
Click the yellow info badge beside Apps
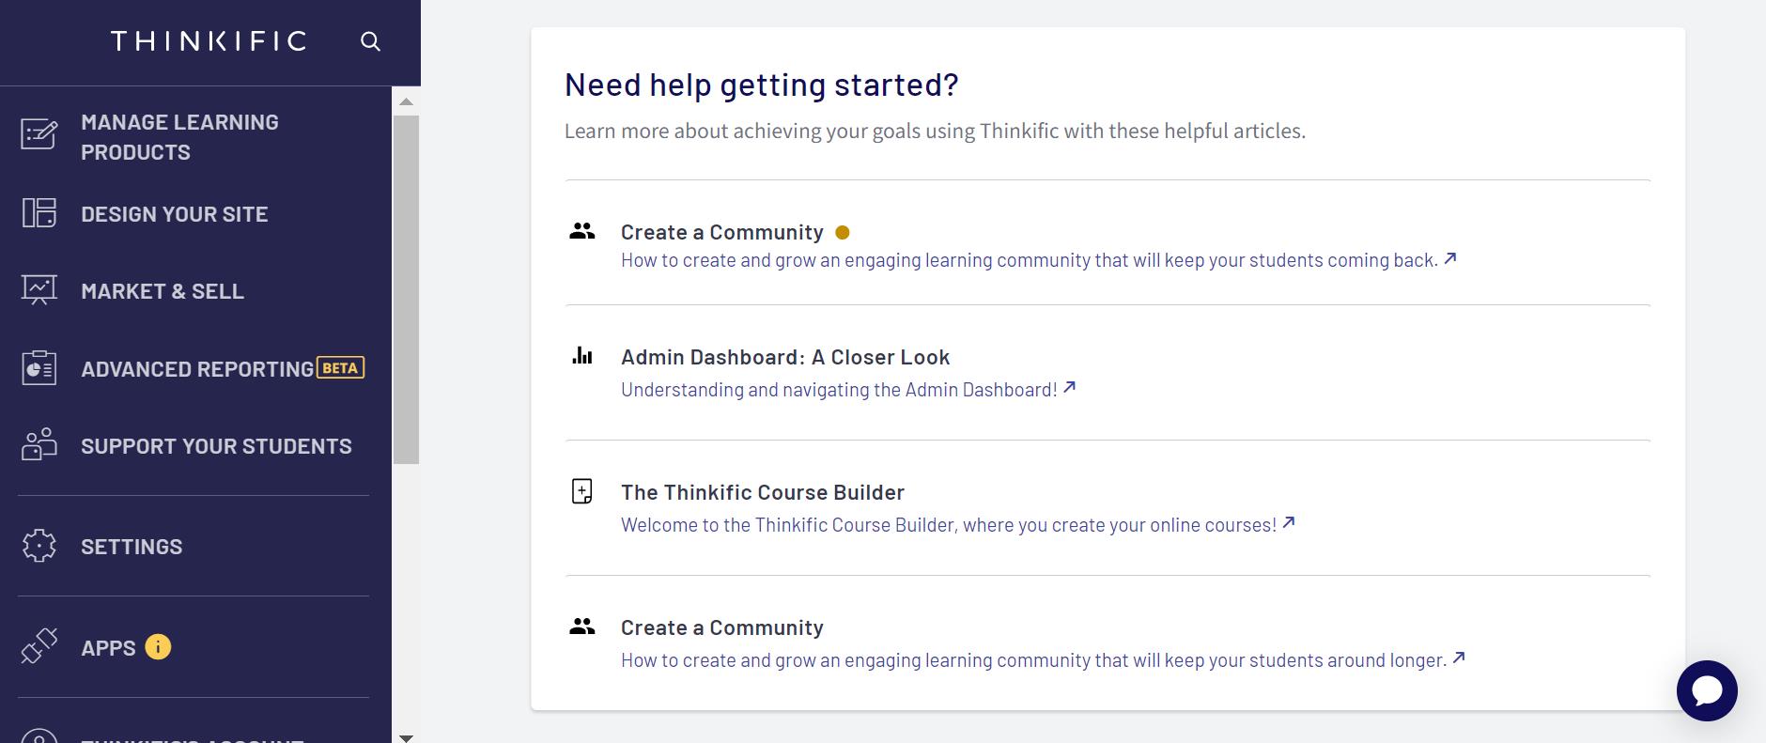click(x=158, y=647)
